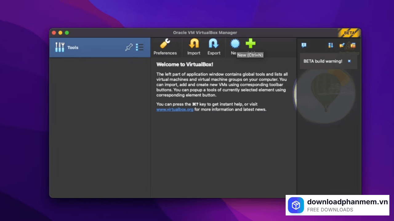Select the Tools tab in the sidebar
Image resolution: width=394 pixels, height=221 pixels.
pyautogui.click(x=73, y=47)
